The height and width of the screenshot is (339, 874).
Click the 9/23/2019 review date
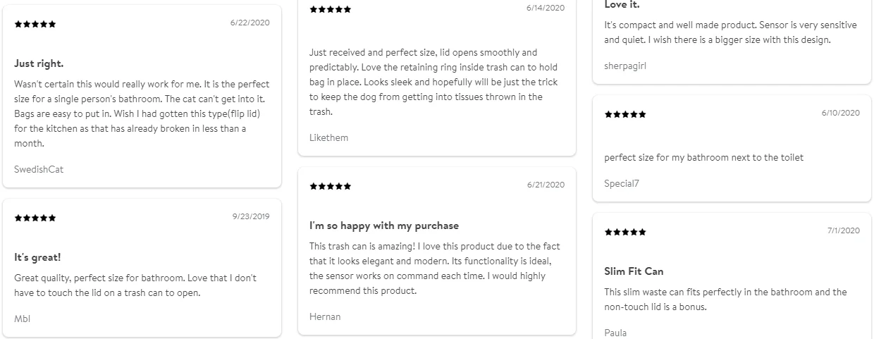pyautogui.click(x=251, y=216)
